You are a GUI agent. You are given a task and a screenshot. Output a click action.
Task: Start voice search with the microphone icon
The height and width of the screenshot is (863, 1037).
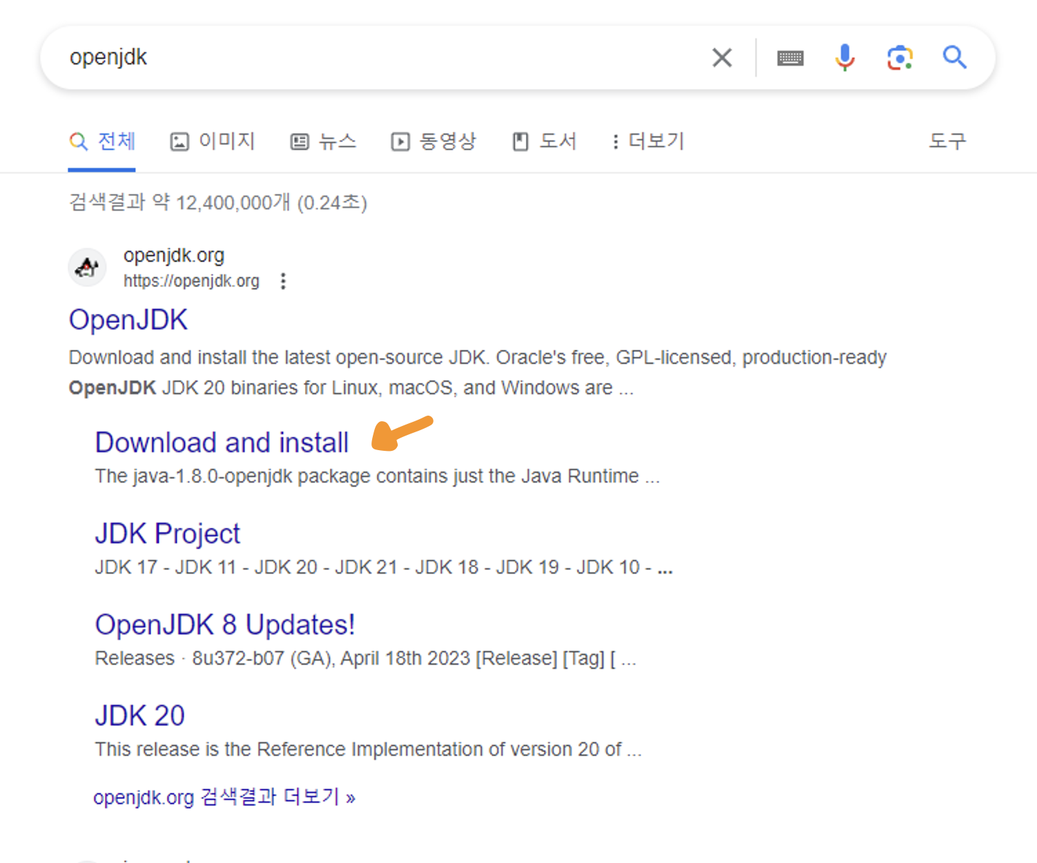pos(844,57)
